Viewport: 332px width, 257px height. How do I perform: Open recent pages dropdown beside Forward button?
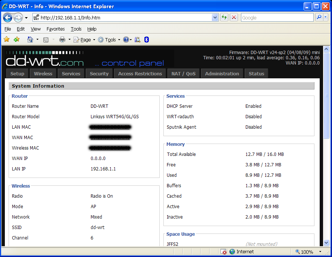pos(26,18)
